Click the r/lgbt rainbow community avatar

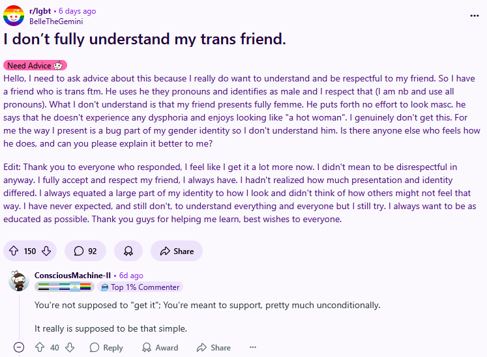click(14, 16)
